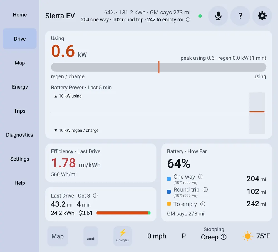Click GM says 273 mi in battery card
The width and height of the screenshot is (278, 252).
[x=185, y=214]
